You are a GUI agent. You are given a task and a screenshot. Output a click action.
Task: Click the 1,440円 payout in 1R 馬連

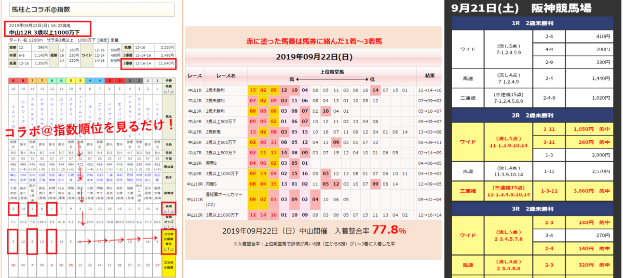pyautogui.click(x=601, y=78)
